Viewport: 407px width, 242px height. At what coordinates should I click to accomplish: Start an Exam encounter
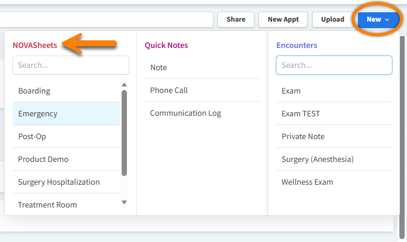291,91
